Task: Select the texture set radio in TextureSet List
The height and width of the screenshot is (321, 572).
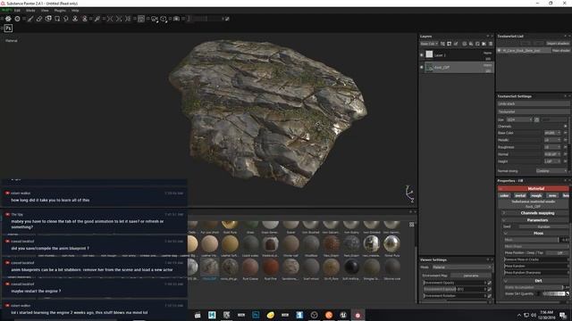Action: tap(500, 51)
